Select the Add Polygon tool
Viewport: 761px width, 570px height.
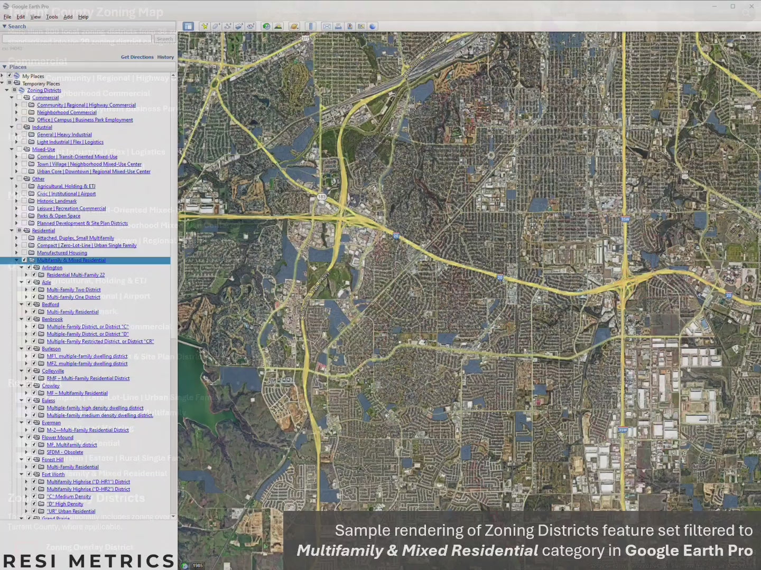coord(216,26)
